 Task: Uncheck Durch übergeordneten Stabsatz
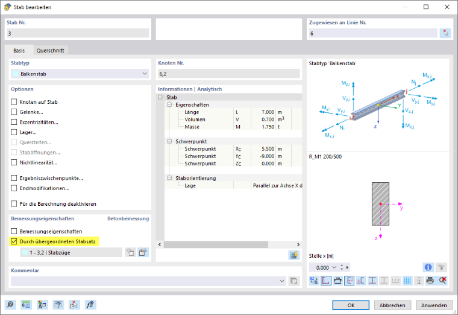[x=14, y=241]
